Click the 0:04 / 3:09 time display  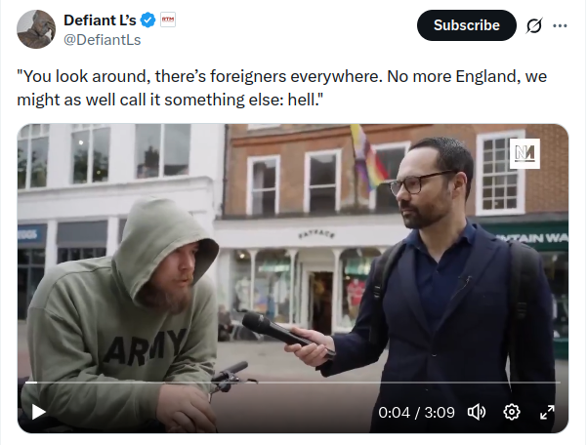click(x=416, y=413)
